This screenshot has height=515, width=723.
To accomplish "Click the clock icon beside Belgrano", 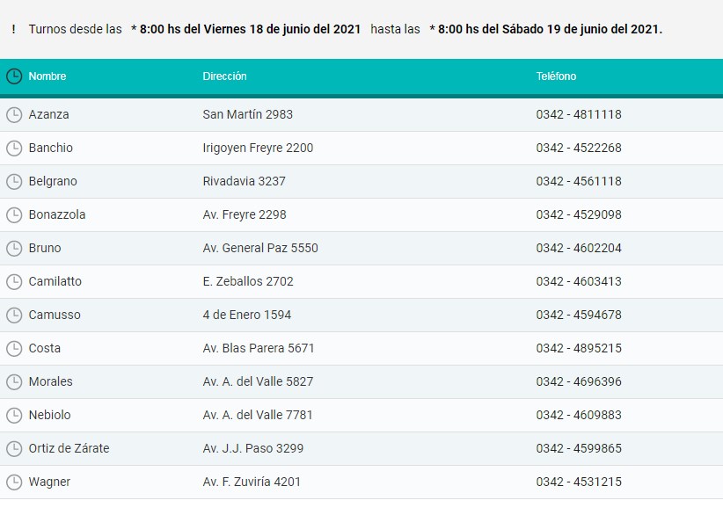I will (x=13, y=181).
